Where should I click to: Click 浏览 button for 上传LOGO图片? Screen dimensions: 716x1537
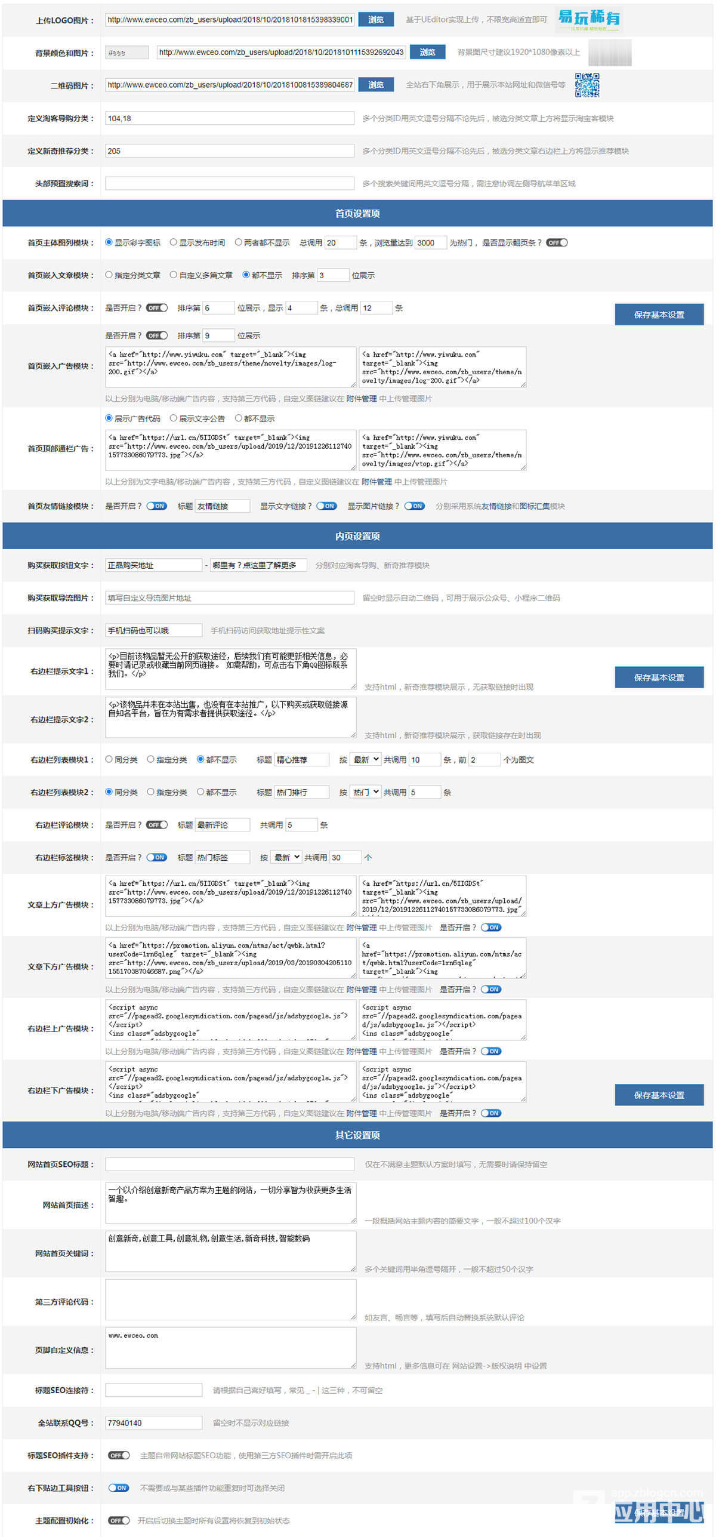[376, 20]
